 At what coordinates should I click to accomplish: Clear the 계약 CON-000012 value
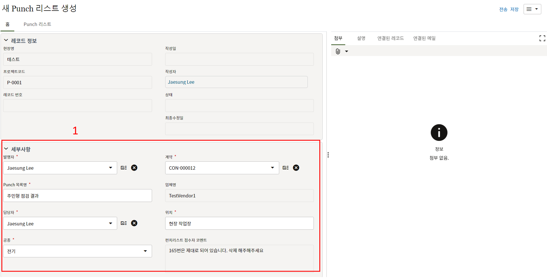(296, 168)
